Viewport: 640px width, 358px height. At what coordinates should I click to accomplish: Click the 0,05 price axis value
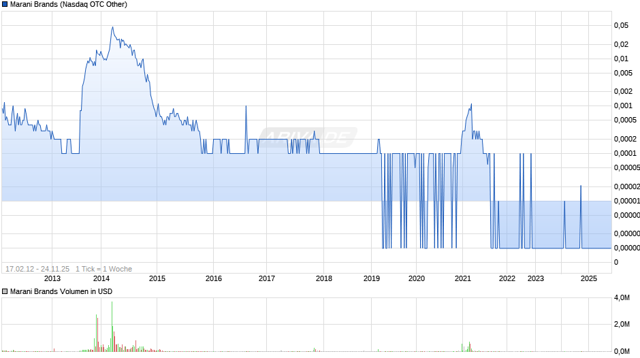pos(621,25)
